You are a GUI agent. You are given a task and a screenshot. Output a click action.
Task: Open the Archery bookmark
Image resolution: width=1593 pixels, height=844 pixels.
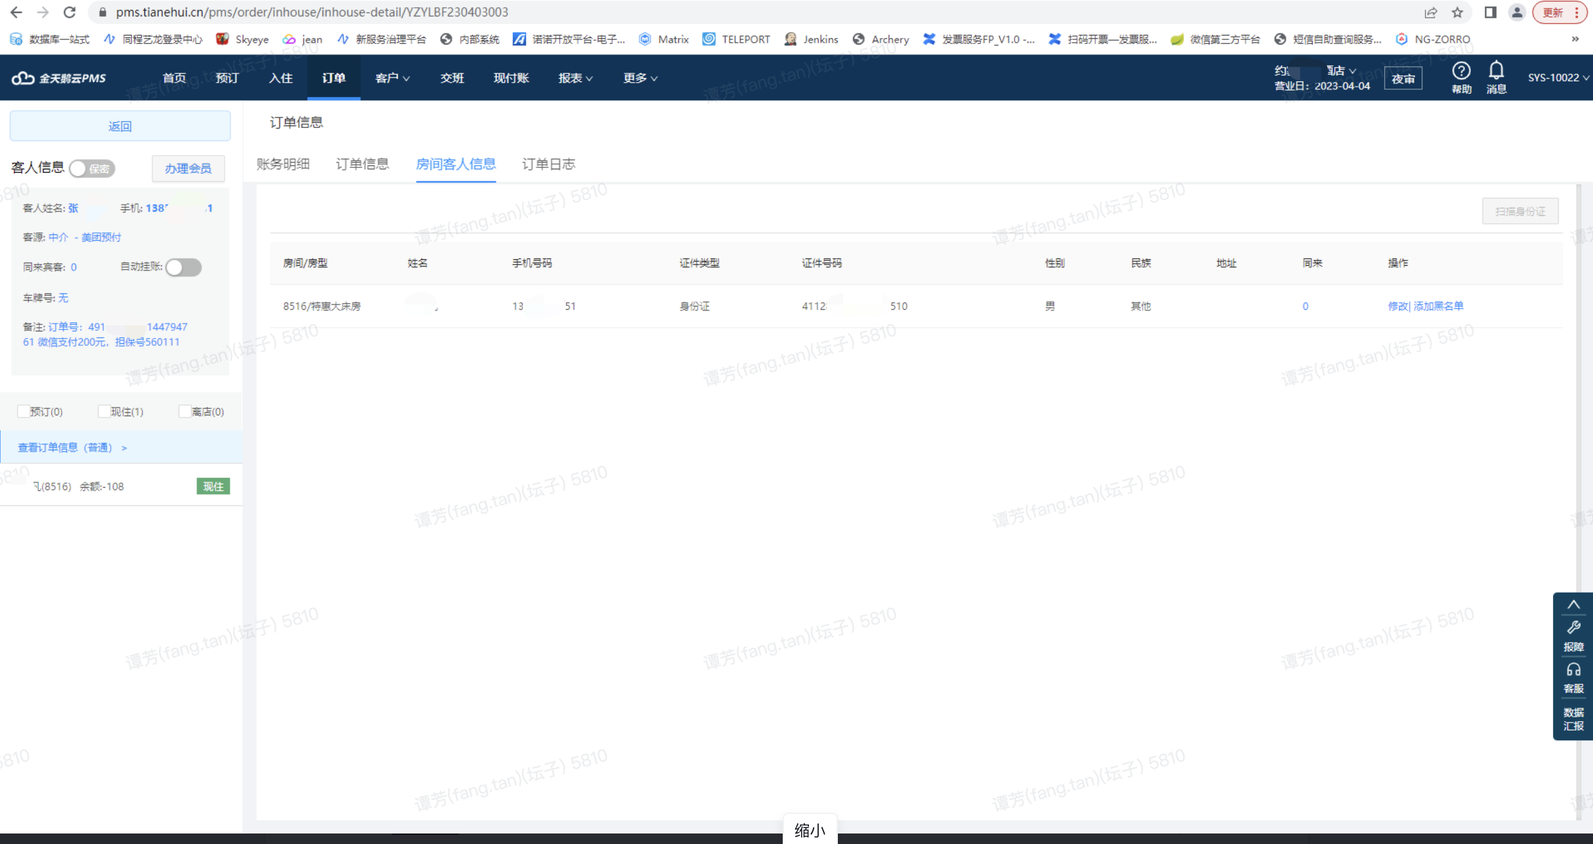tap(881, 39)
